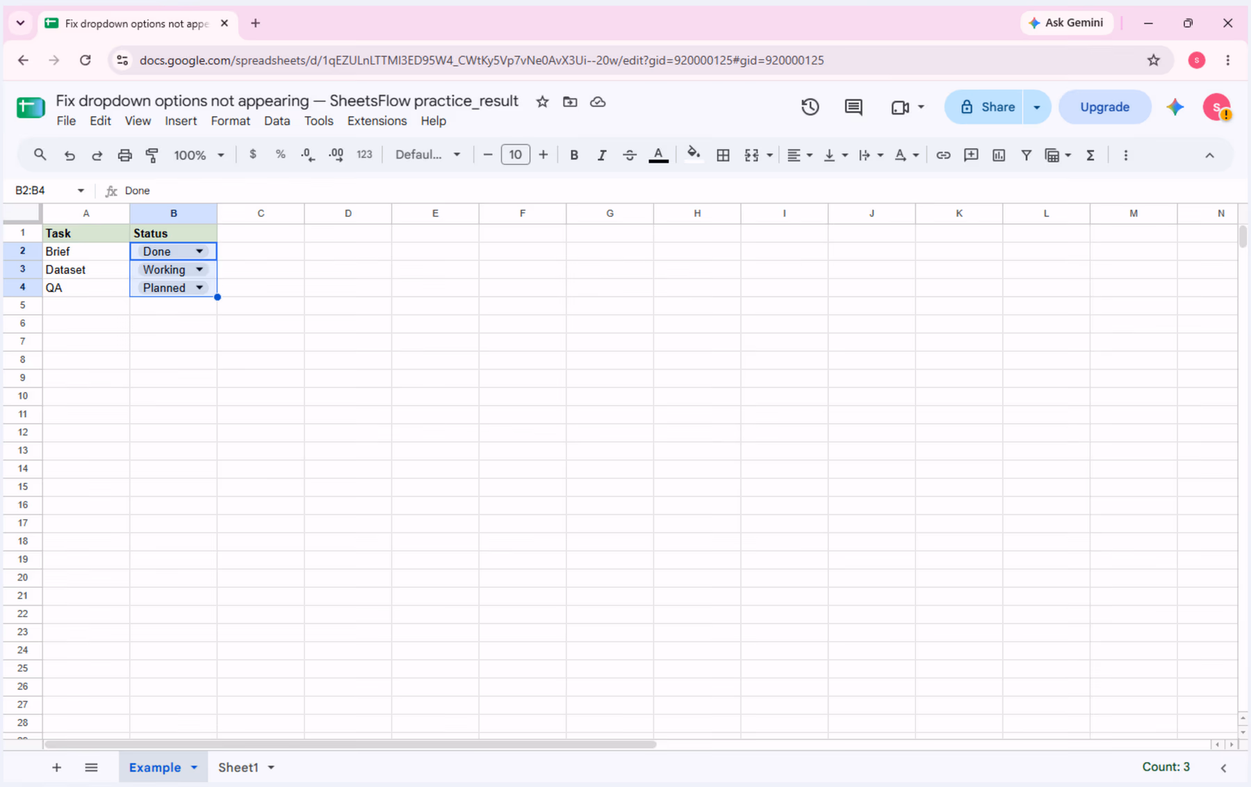Click the redo icon in toolbar
This screenshot has width=1251, height=787.
pos(97,155)
